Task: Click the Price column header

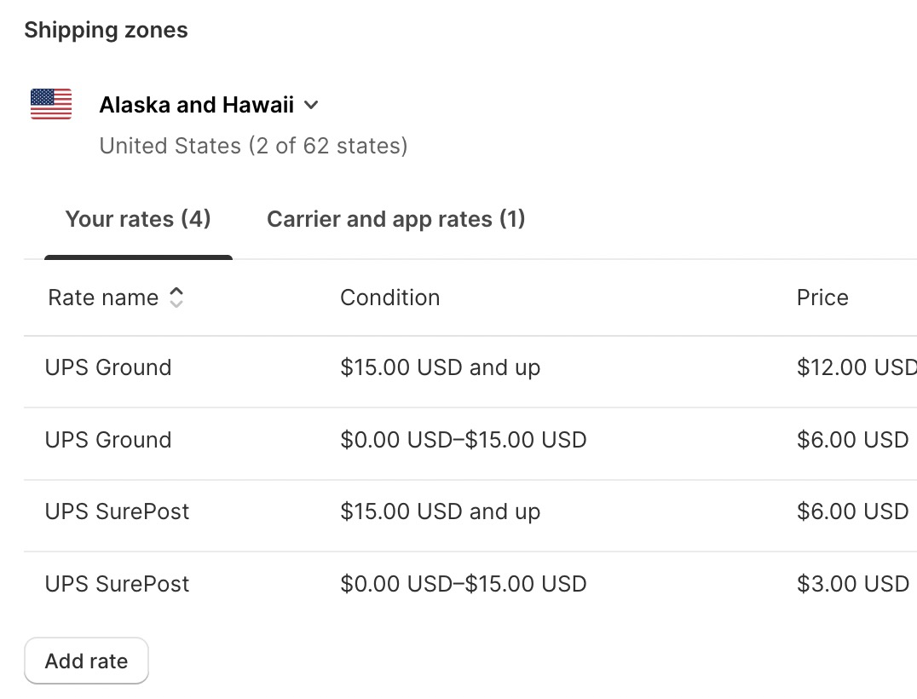Action: (822, 298)
